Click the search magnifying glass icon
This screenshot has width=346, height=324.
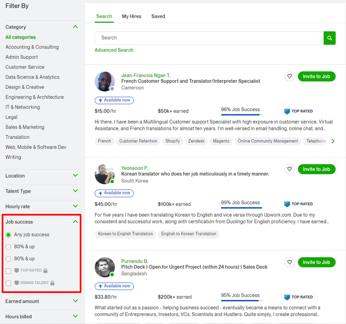pyautogui.click(x=329, y=38)
